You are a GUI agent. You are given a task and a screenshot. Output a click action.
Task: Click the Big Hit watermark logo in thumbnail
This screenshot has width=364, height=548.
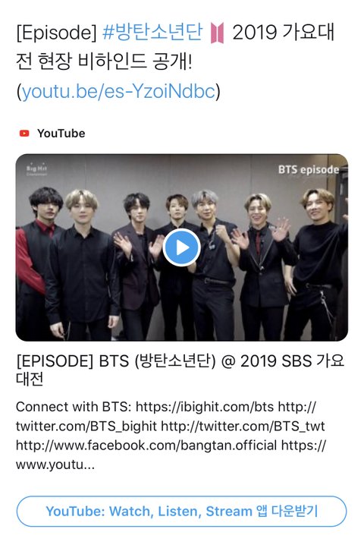[36, 168]
